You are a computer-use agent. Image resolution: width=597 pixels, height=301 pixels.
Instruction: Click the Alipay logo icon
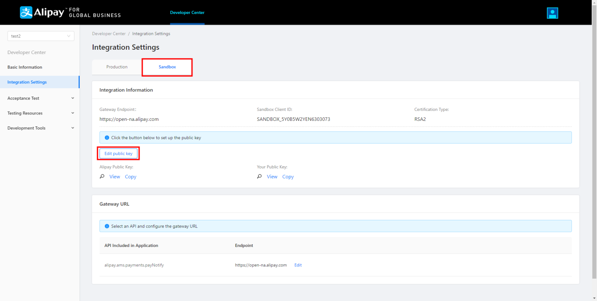pyautogui.click(x=26, y=12)
